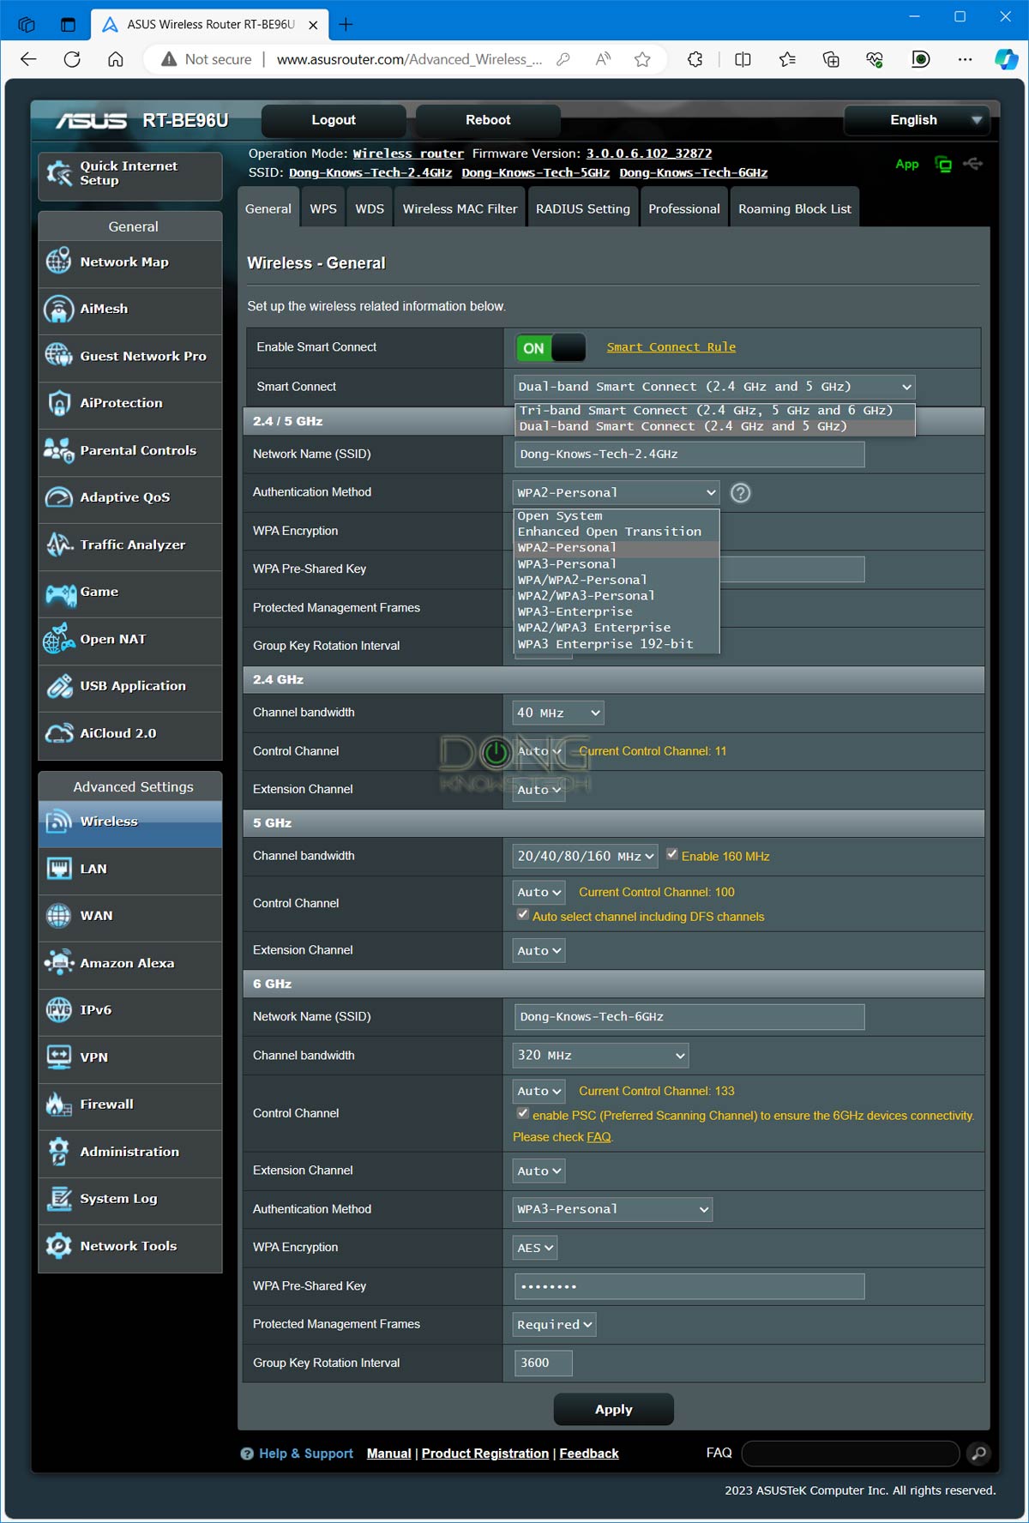Open the 2.4/5 GHz Authentication Method dropdown
1029x1523 pixels.
(616, 493)
